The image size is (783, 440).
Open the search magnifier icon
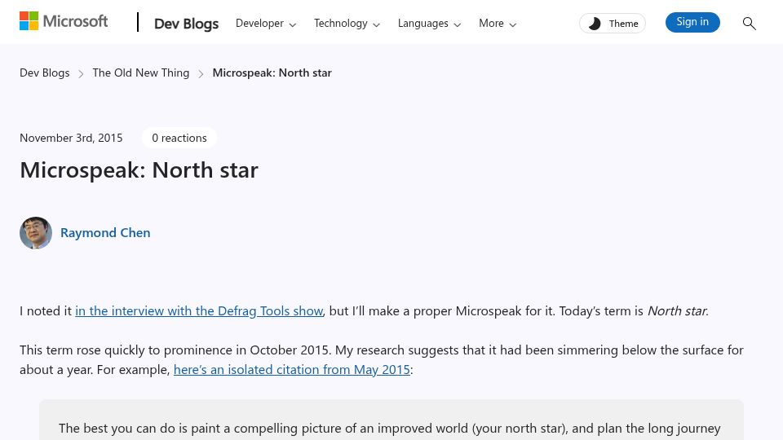[749, 23]
